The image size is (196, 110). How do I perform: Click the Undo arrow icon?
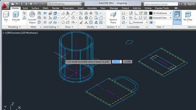[36, 4]
